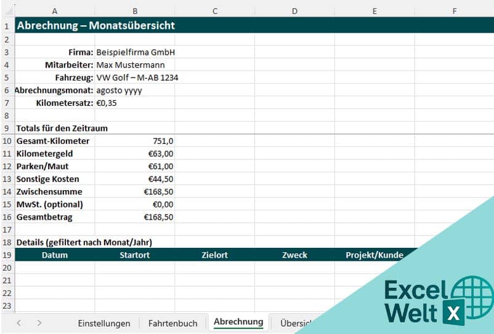This screenshot has height=334, width=494.
Task: Select the Abrechnung sheet tab
Action: tap(238, 322)
